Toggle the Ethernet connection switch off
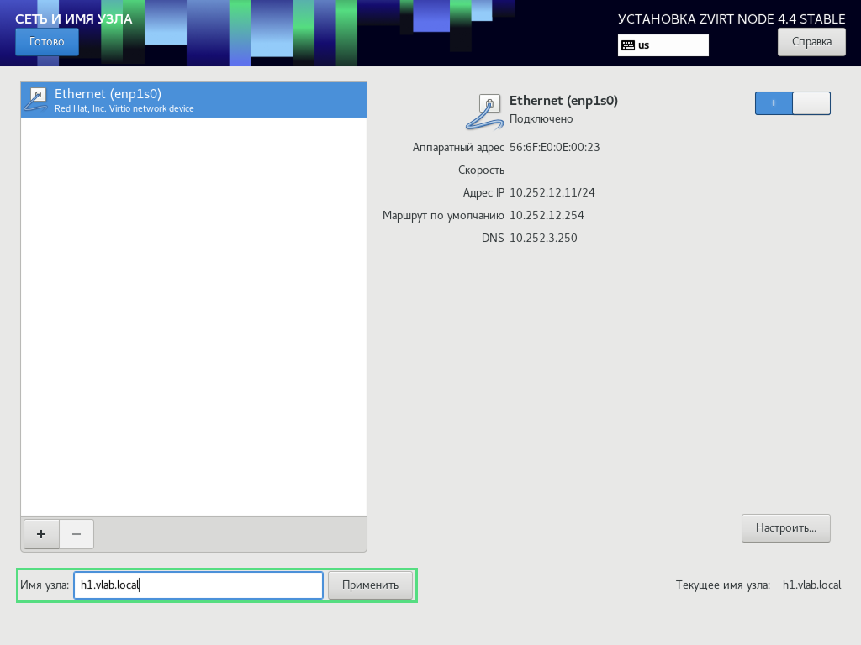861x645 pixels. [x=792, y=103]
